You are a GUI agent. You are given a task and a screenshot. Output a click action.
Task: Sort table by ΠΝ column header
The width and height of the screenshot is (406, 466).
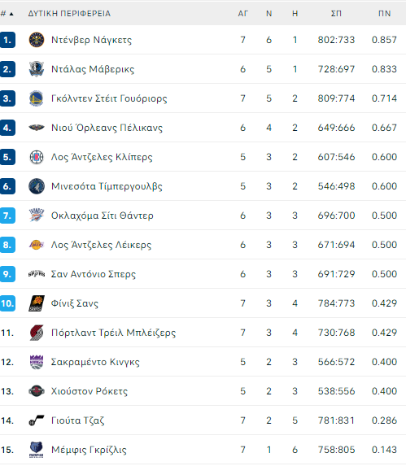tap(384, 14)
